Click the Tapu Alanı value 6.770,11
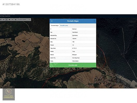Viewport: 137px width, 103px height. pyautogui.click(x=74, y=48)
